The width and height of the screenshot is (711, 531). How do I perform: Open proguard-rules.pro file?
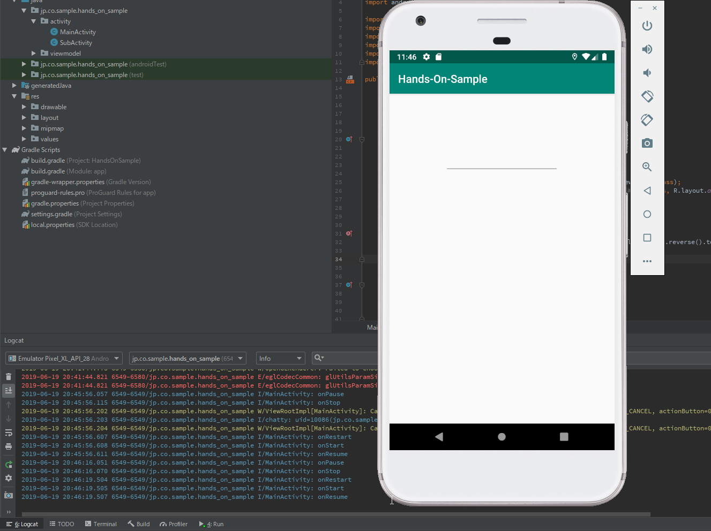click(88, 193)
